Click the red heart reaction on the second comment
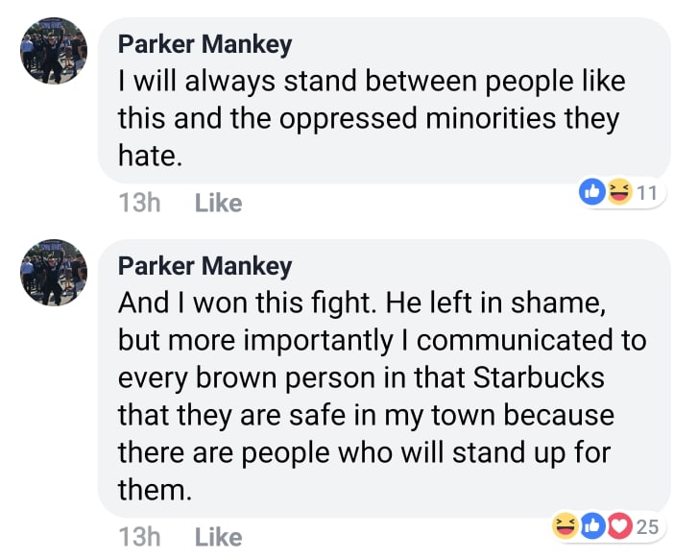The height and width of the screenshot is (558, 674). [616, 525]
